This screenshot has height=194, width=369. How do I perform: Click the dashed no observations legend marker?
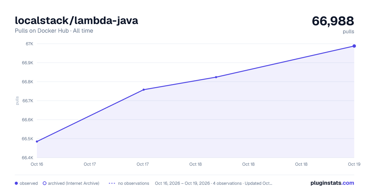[112, 183]
